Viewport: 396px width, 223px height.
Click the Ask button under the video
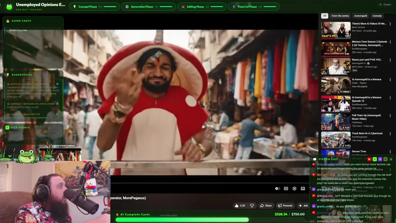(x=303, y=206)
